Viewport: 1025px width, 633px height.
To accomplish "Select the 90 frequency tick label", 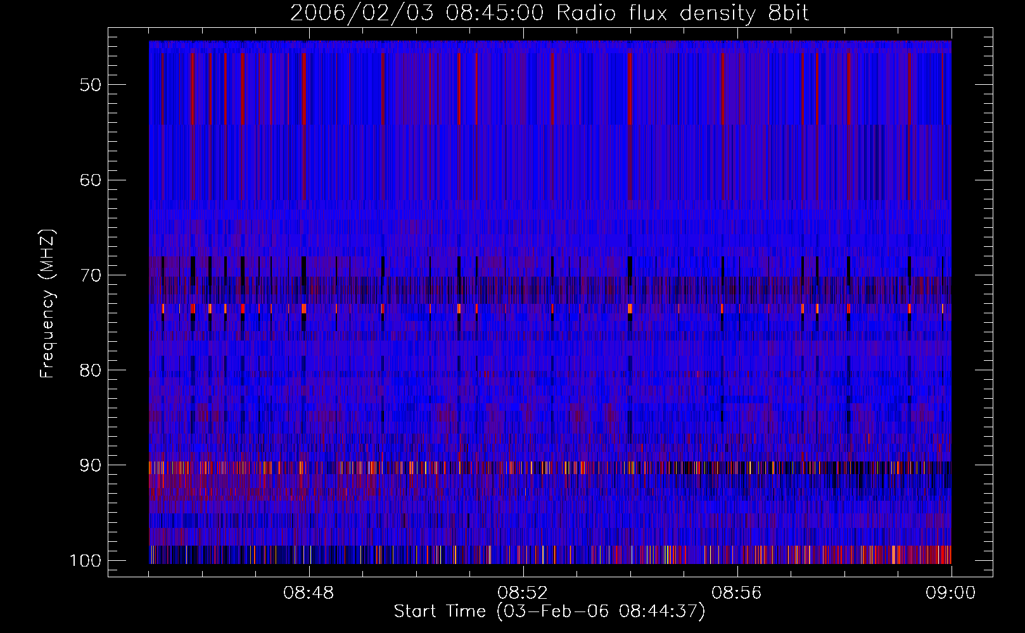I will pyautogui.click(x=91, y=465).
